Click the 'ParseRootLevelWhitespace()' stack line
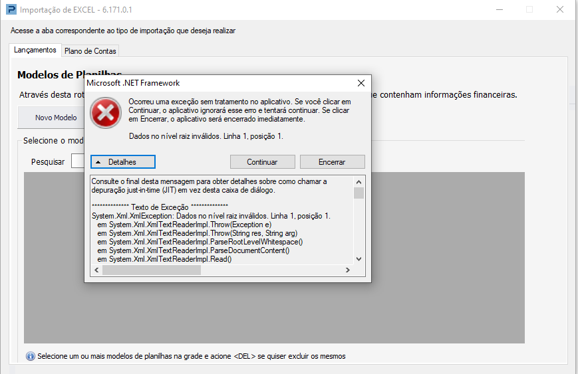 [200, 242]
